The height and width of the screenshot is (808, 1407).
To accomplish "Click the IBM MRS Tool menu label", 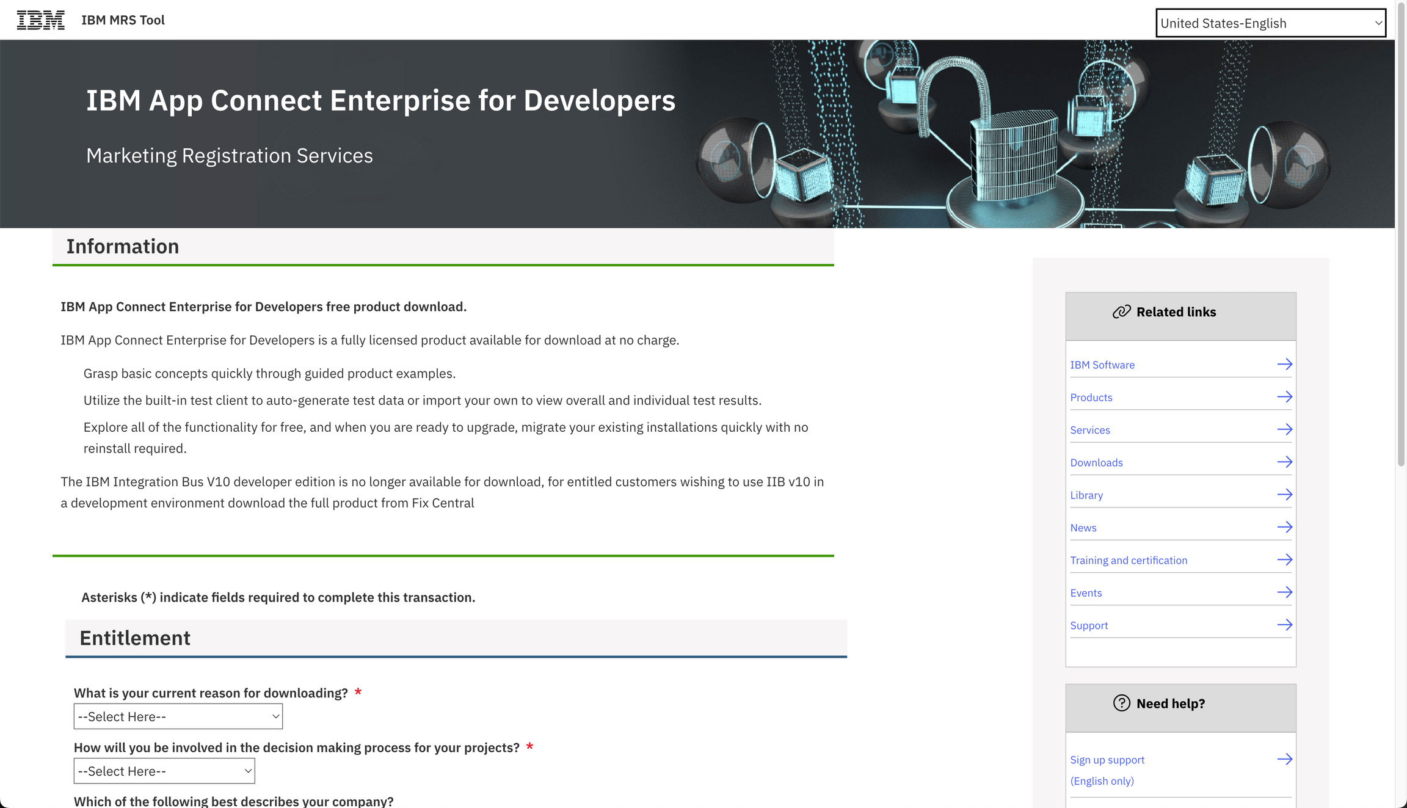I will [x=122, y=20].
